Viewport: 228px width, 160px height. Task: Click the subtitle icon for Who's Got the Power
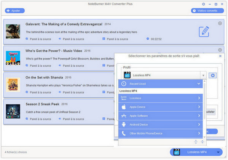click(x=104, y=66)
